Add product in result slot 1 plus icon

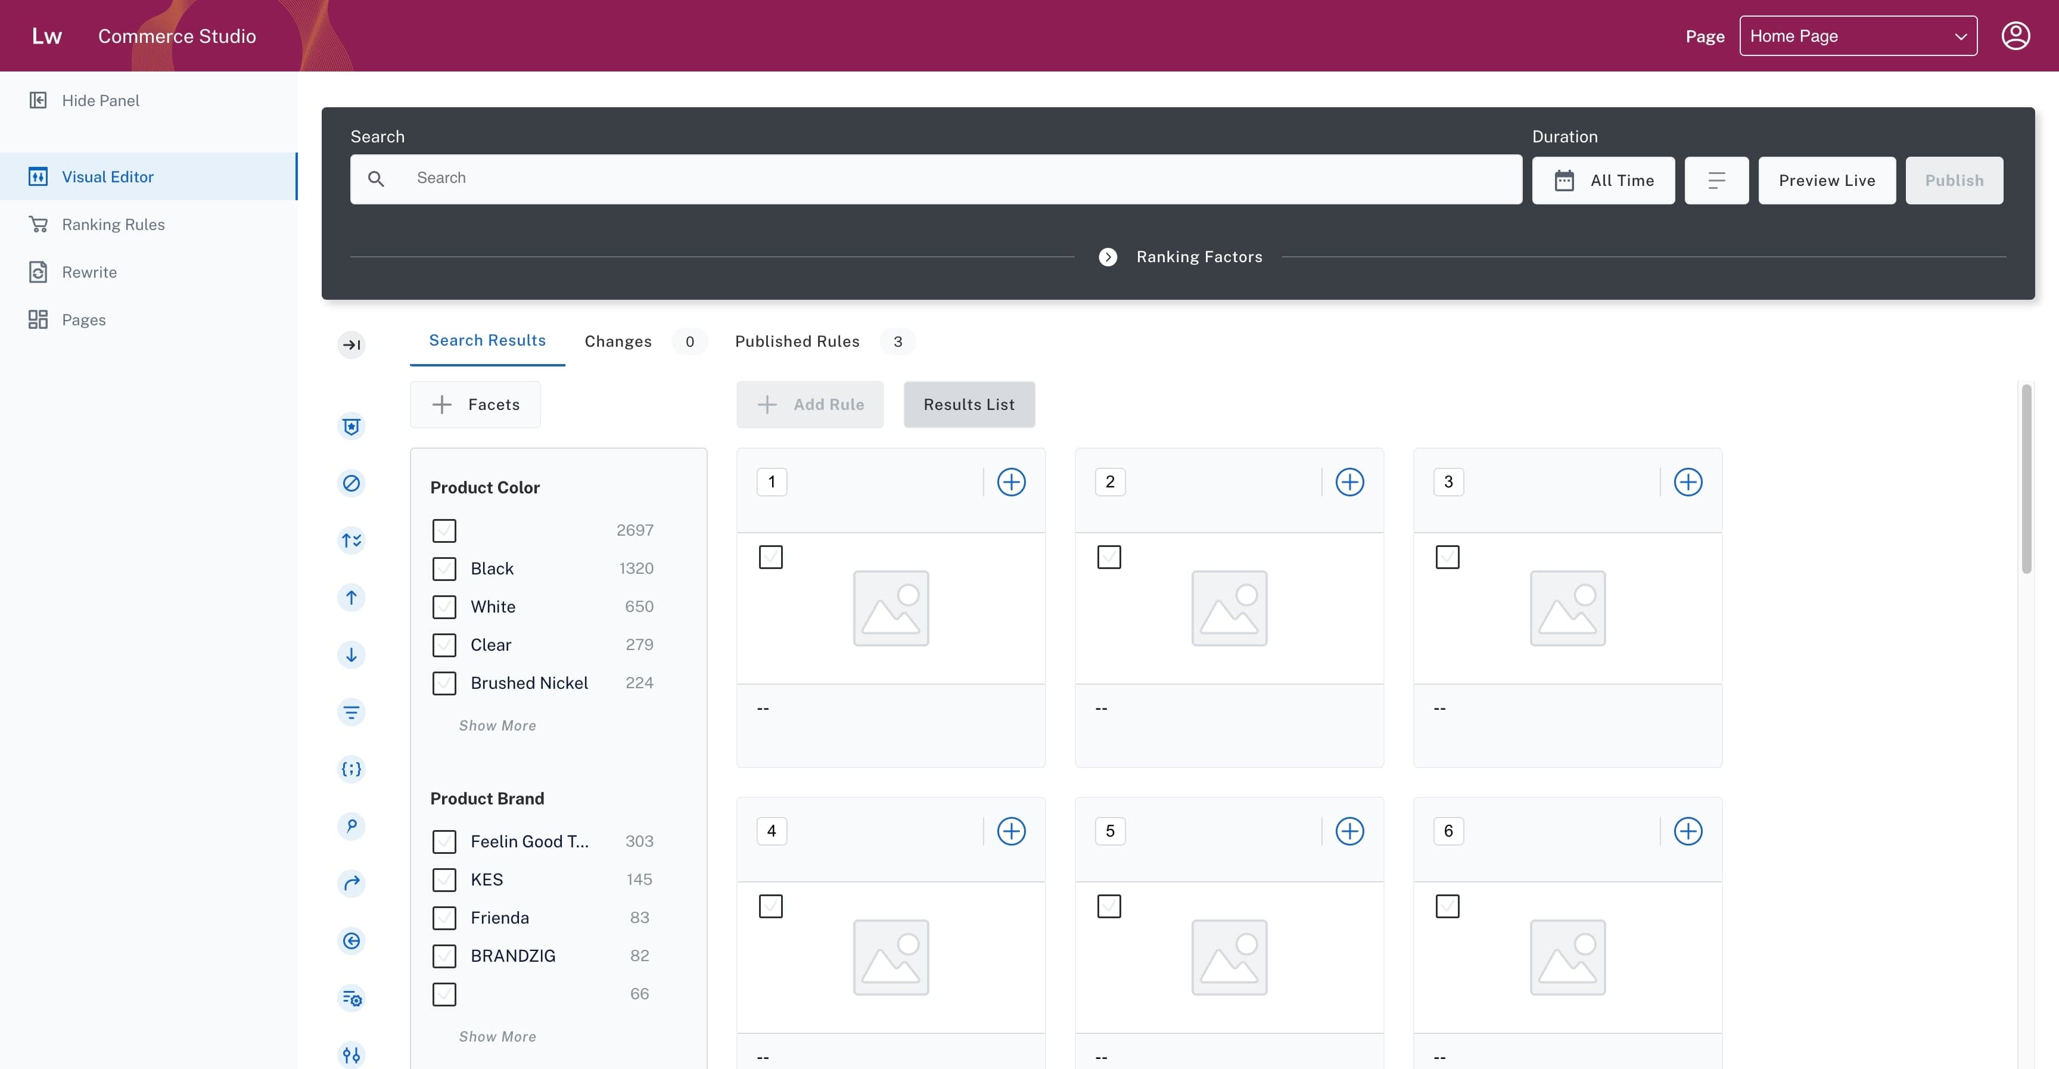pos(1011,482)
